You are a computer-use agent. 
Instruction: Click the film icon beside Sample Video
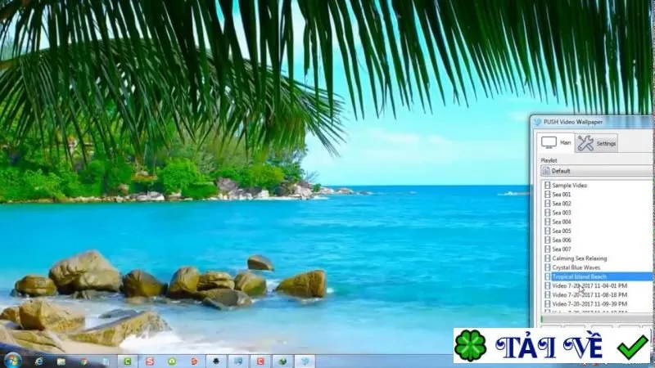547,185
